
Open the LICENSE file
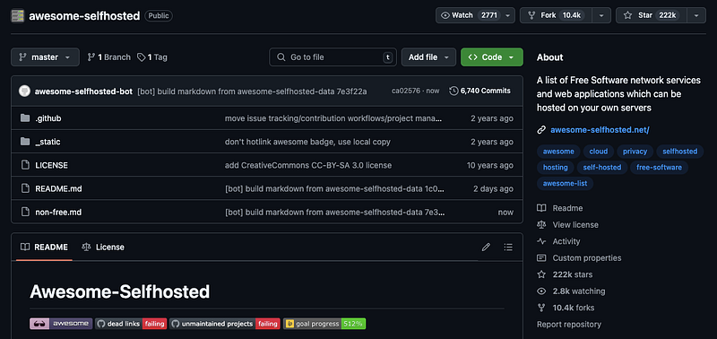pos(52,165)
